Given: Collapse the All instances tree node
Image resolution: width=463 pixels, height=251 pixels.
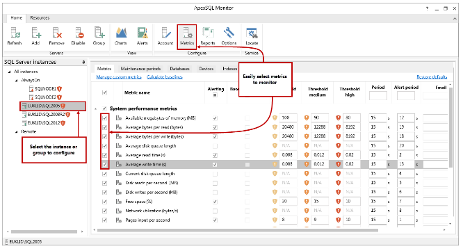Looking at the screenshot, I should point(10,72).
